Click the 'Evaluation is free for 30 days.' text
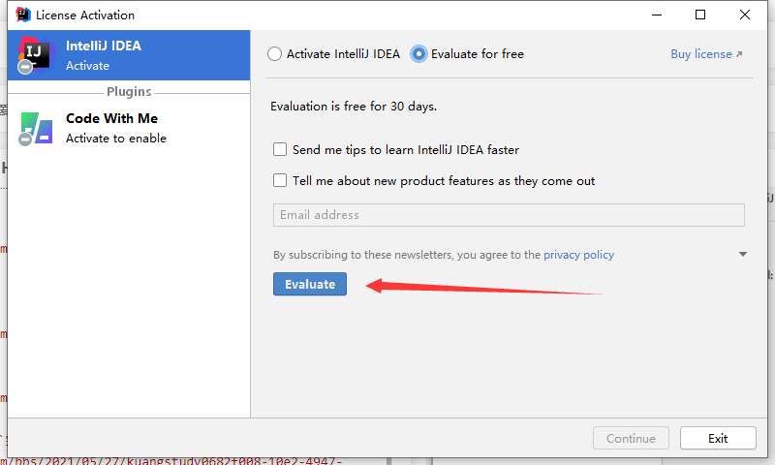Viewport: 775px width, 465px height. click(354, 107)
